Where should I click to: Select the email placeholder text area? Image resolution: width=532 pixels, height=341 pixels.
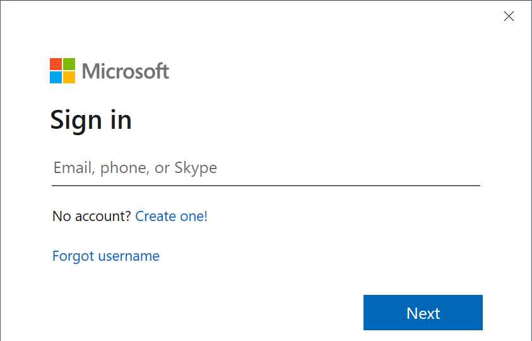(135, 168)
